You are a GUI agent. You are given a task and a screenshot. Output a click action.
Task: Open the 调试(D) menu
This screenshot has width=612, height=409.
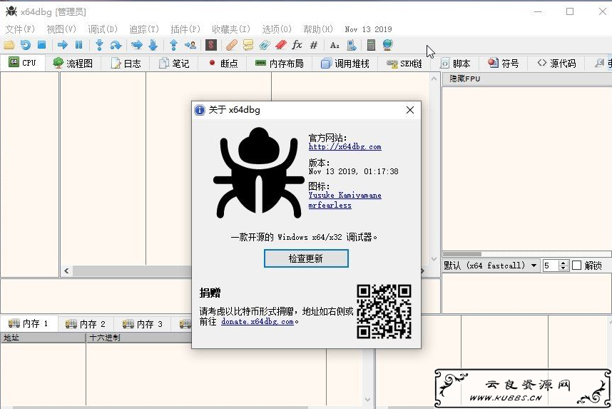(102, 29)
